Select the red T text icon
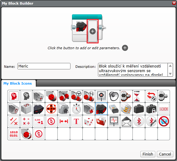This screenshot has width=177, height=161. pyautogui.click(x=76, y=121)
